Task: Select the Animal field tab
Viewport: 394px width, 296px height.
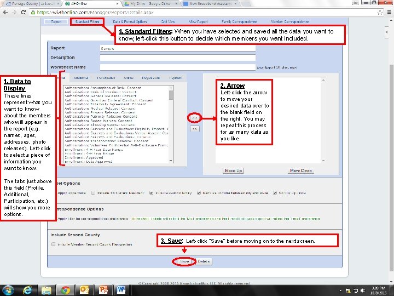Action: tap(129, 78)
